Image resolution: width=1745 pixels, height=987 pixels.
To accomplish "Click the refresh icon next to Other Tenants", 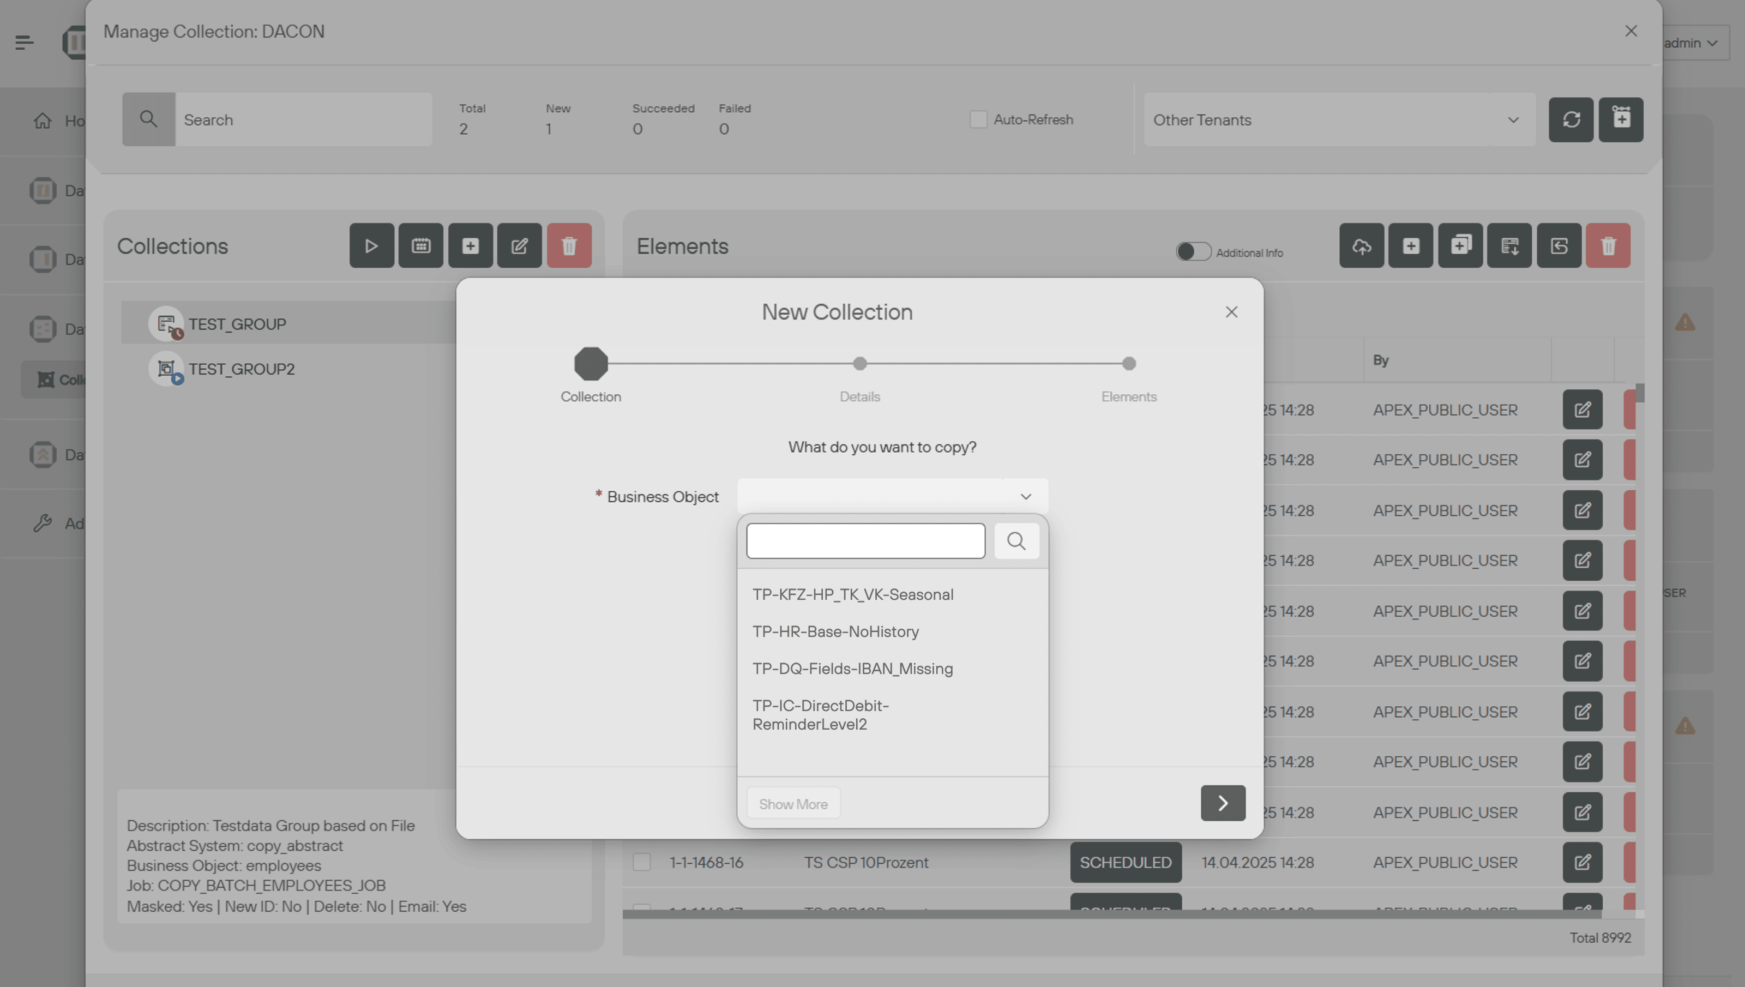I will pos(1571,120).
